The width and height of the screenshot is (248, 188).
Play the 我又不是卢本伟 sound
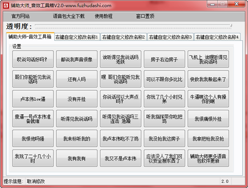pyautogui.click(x=121, y=158)
